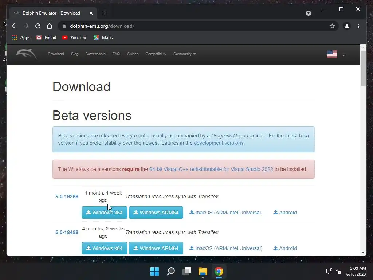The width and height of the screenshot is (373, 280).
Task: Download Windows ARM64 build of 5.0-18498
Action: pos(156,248)
